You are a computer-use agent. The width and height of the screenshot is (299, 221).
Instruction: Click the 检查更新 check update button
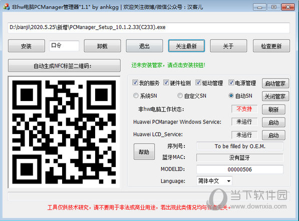coord(271,46)
